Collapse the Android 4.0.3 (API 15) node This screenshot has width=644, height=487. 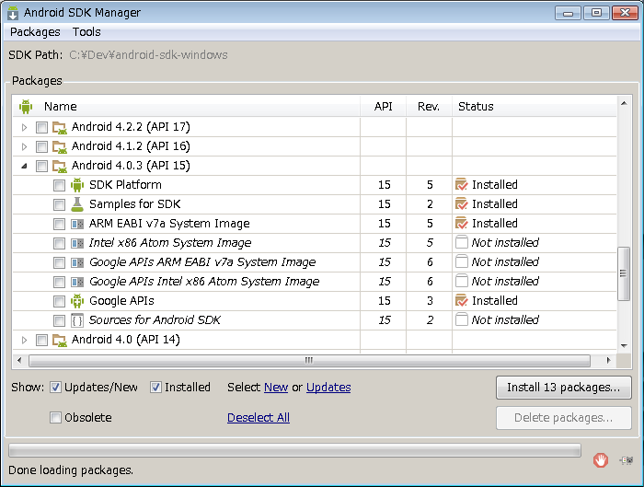[x=25, y=166]
